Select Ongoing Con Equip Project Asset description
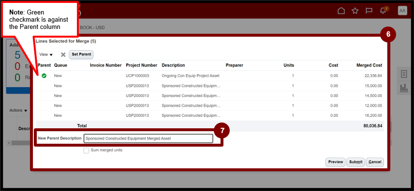This screenshot has width=414, height=191. click(x=191, y=76)
